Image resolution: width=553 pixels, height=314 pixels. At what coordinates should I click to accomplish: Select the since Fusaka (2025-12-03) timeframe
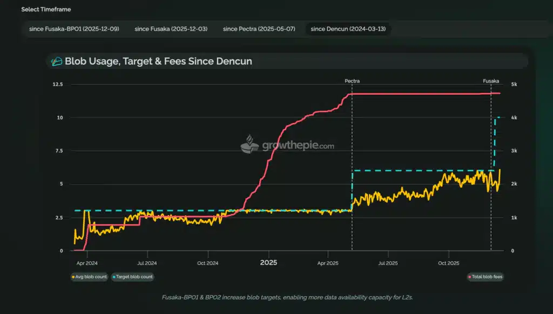click(171, 29)
